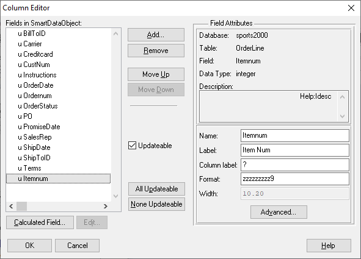Select the CustNum field in list
The image size is (361, 259).
(x=58, y=65)
